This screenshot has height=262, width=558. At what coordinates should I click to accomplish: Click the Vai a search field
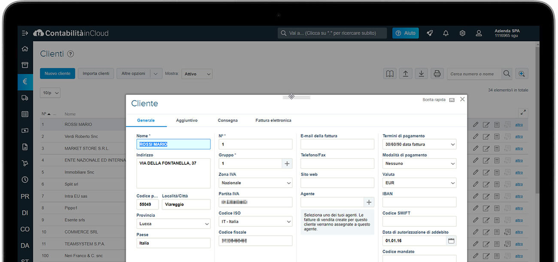click(332, 33)
